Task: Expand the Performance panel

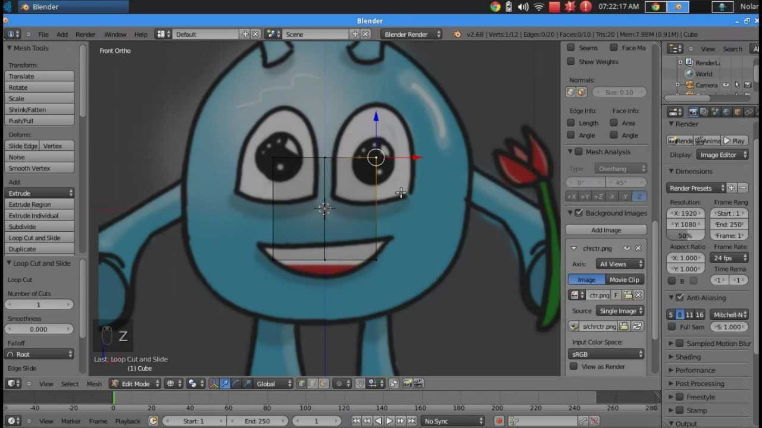Action: [695, 370]
